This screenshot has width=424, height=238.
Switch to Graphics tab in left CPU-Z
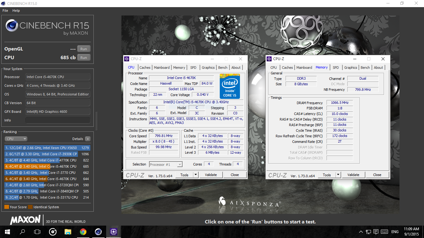(208, 68)
